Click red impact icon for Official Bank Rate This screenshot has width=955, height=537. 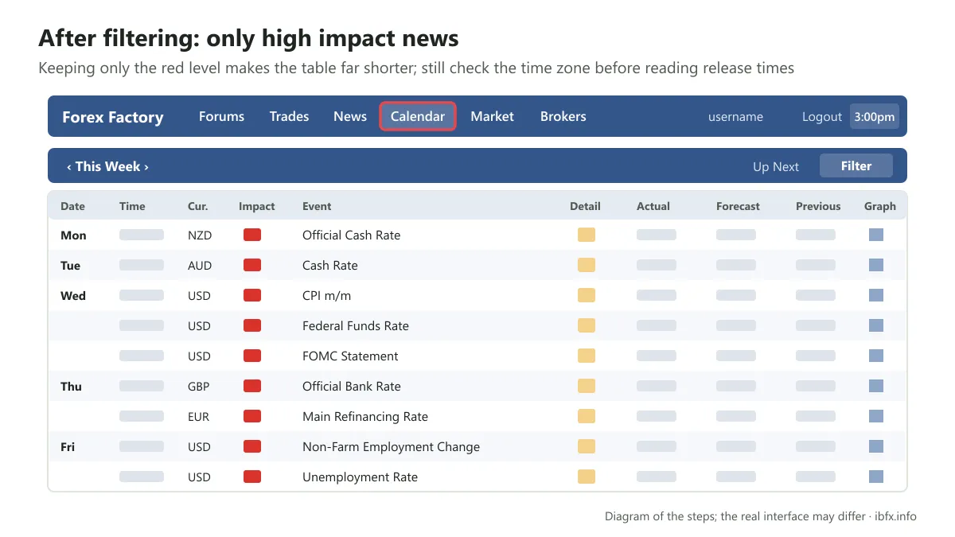[252, 386]
